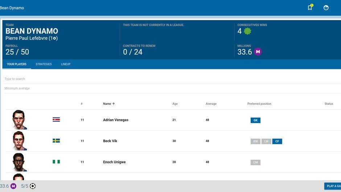This screenshot has width=341, height=192.
Task: Click the user profile face icon
Action: [326, 8]
